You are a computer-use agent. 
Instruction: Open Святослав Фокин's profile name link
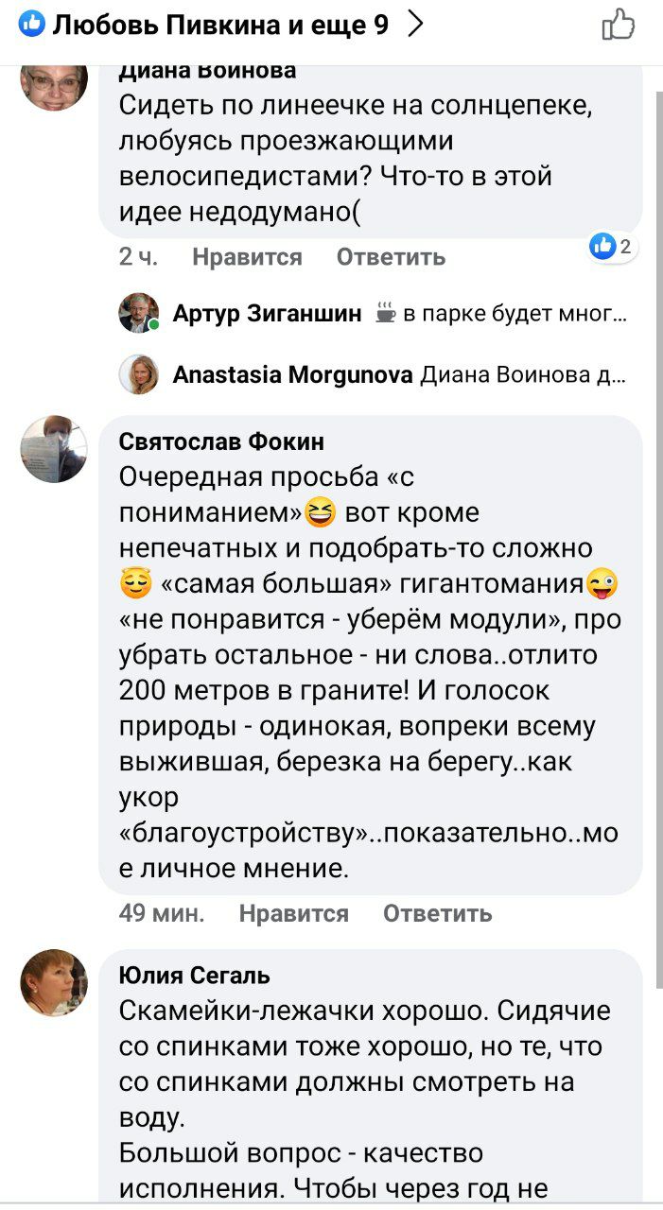coord(221,441)
